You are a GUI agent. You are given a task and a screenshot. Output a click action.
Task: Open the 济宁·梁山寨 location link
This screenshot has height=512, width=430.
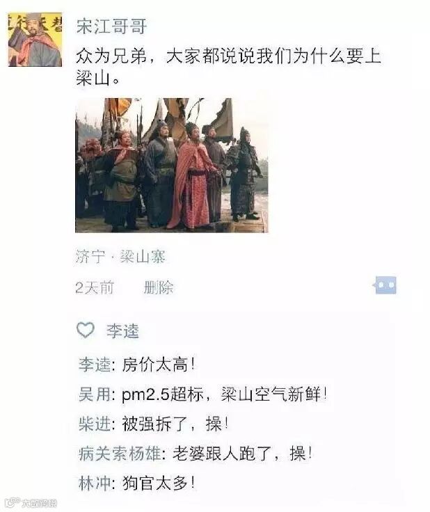pos(120,257)
